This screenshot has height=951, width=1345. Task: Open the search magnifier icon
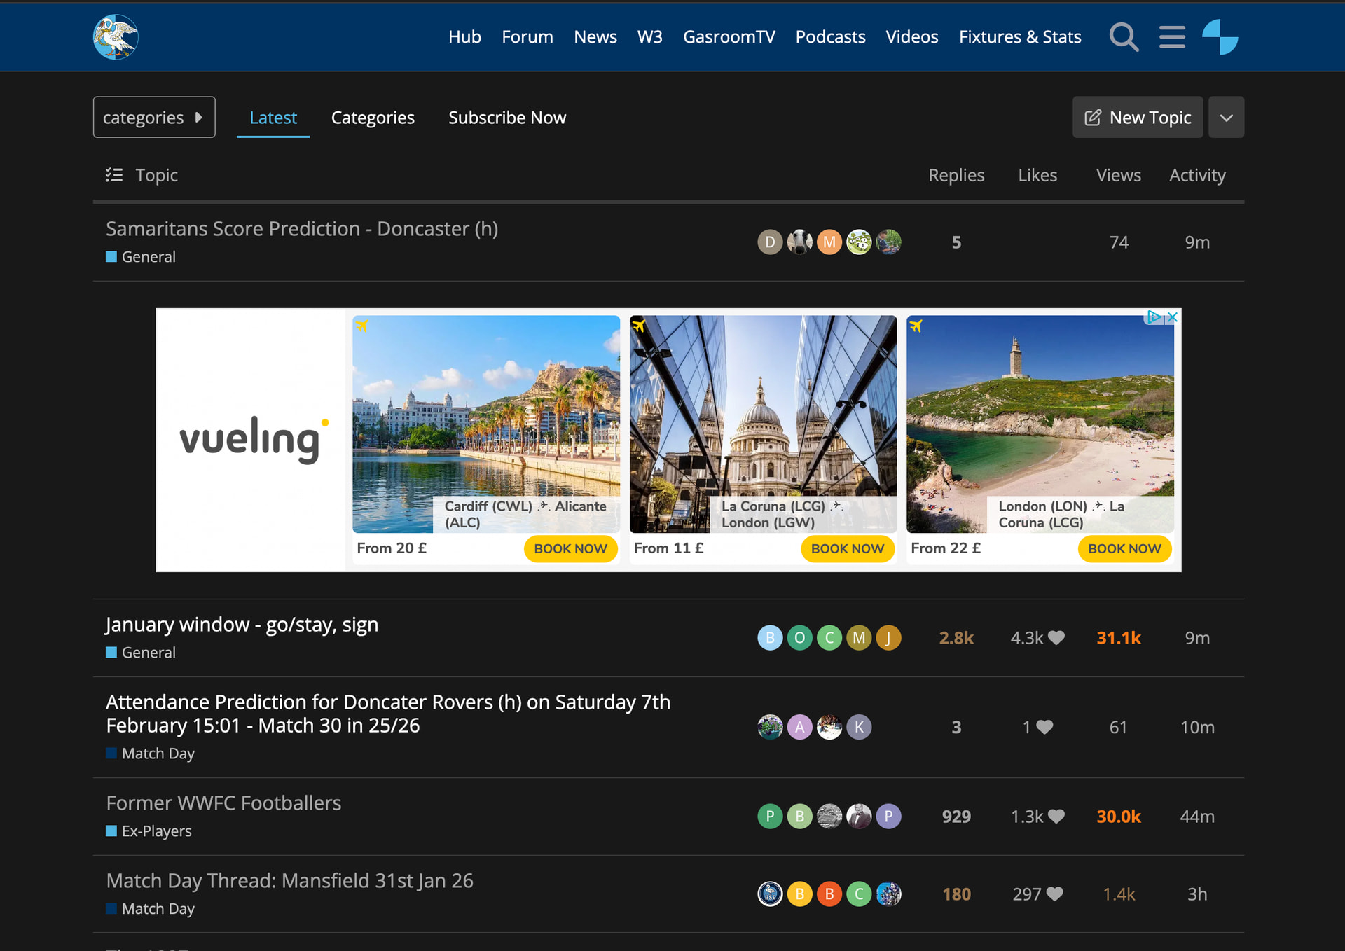coord(1123,37)
